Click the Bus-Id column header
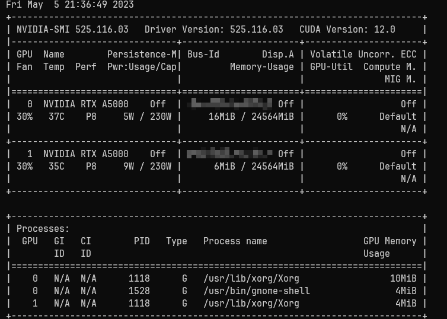This screenshot has width=447, height=319. (x=203, y=54)
